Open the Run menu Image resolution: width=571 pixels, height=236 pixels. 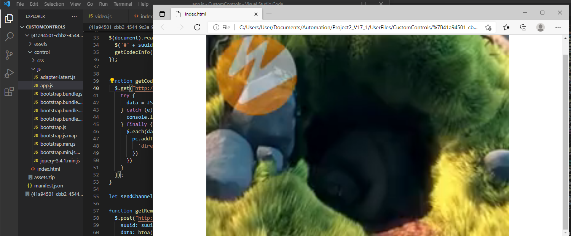point(103,4)
